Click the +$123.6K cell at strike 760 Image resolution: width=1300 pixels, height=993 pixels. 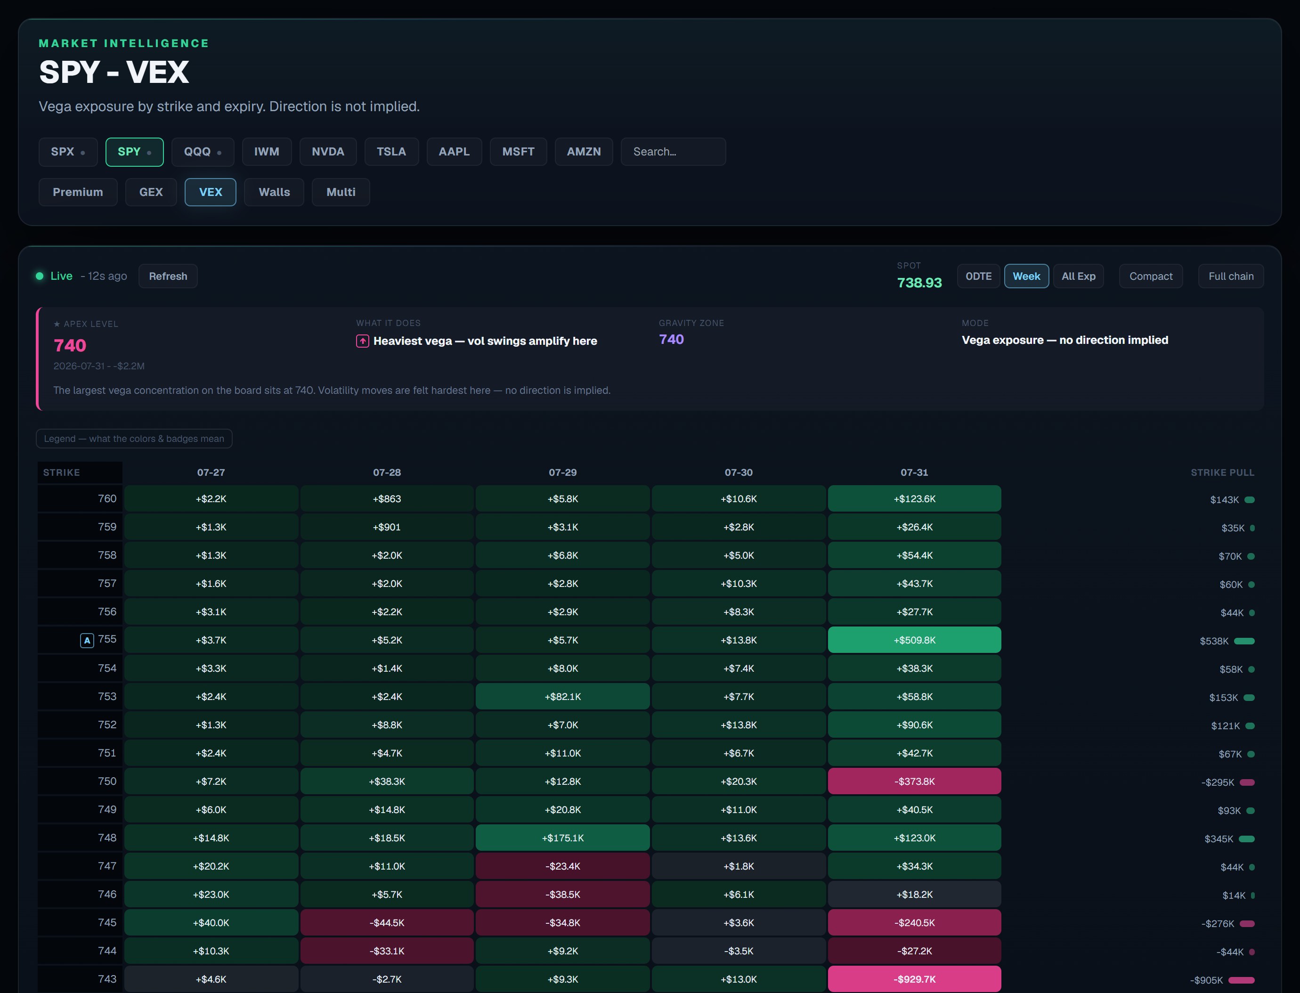(914, 499)
